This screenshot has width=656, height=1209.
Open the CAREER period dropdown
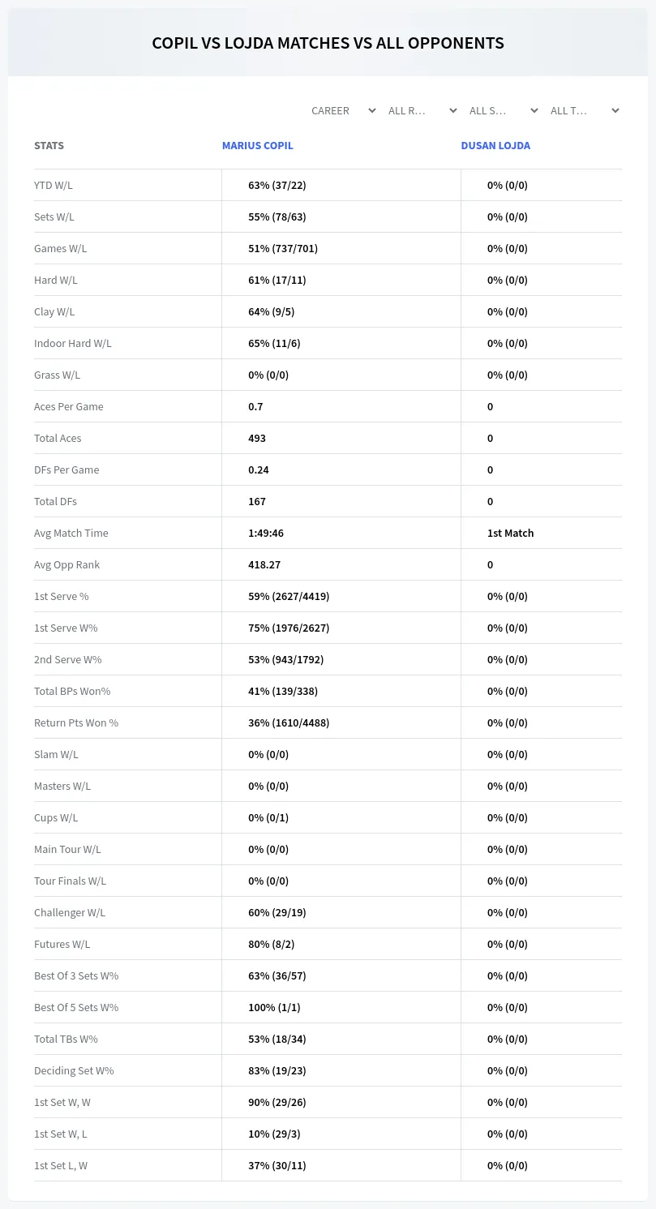342,110
